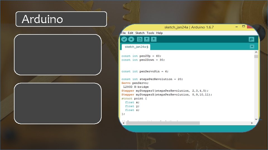The height and width of the screenshot is (150, 268).
Task: Click the 'struct point {' line
Action: [134, 99]
